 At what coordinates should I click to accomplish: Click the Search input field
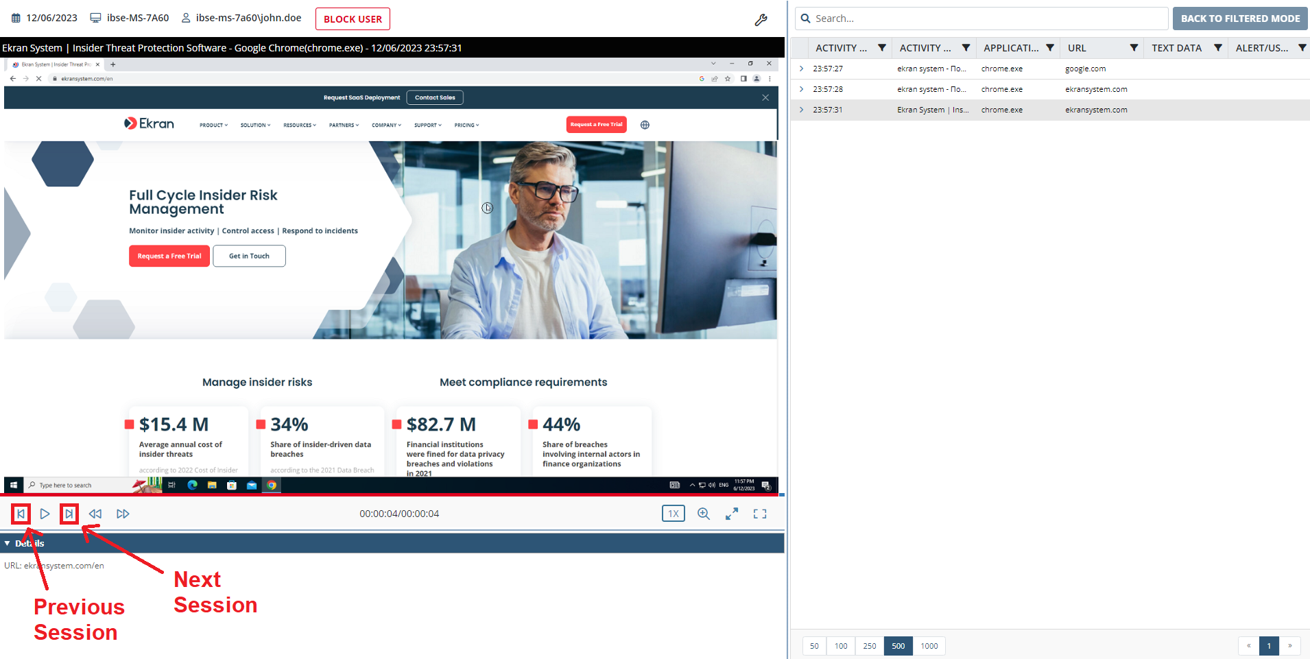coord(988,19)
